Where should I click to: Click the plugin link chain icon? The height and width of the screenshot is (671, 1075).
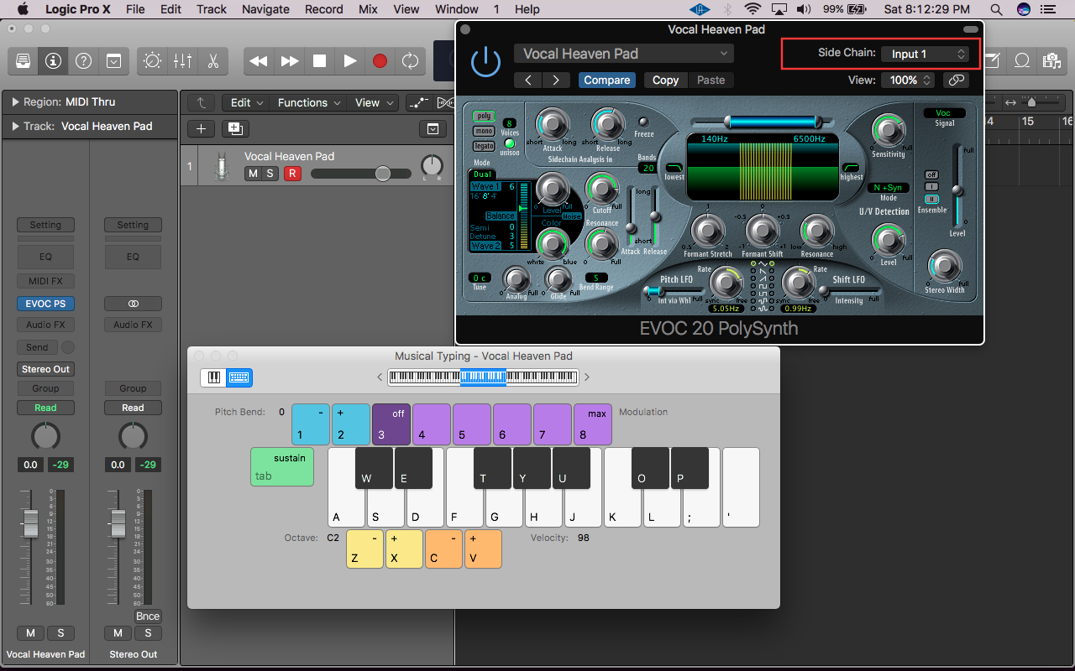tap(956, 80)
